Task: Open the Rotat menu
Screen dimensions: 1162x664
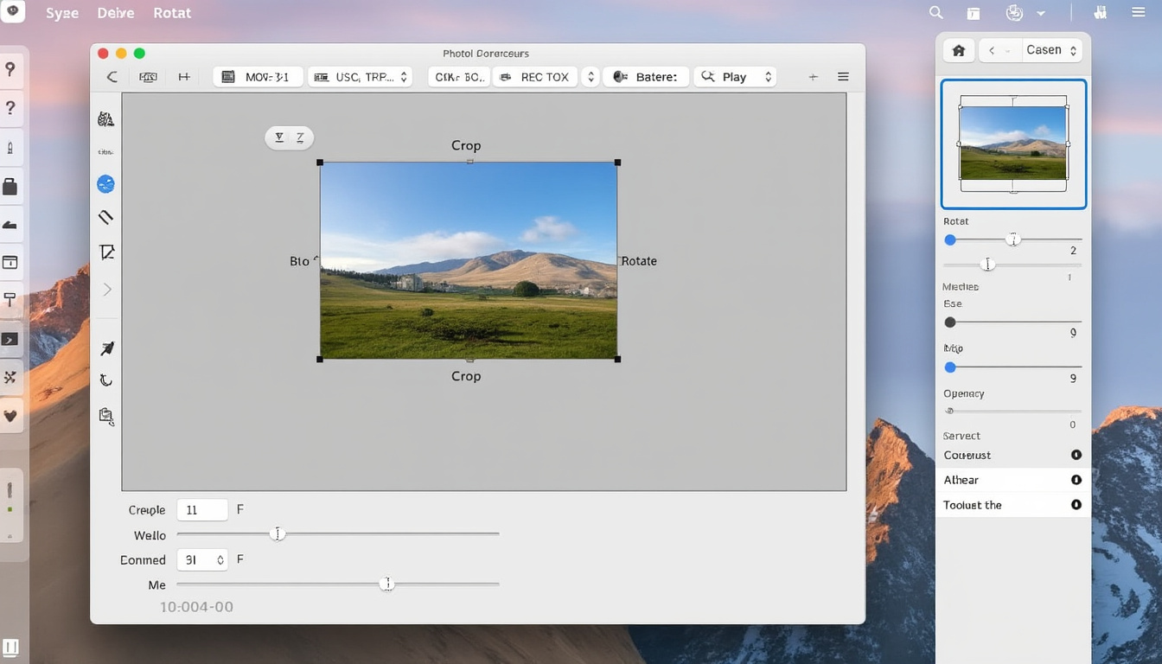Action: click(x=172, y=13)
